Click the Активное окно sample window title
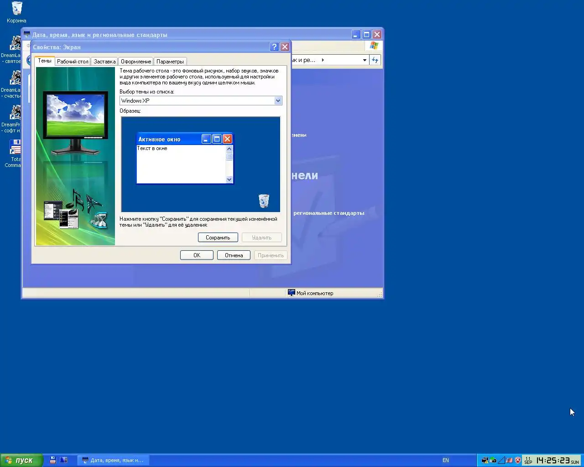584x467 pixels. (160, 139)
